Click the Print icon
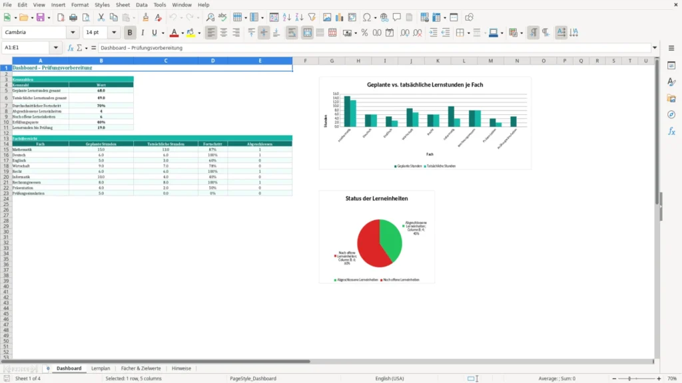This screenshot has width=682, height=383. coord(73,17)
